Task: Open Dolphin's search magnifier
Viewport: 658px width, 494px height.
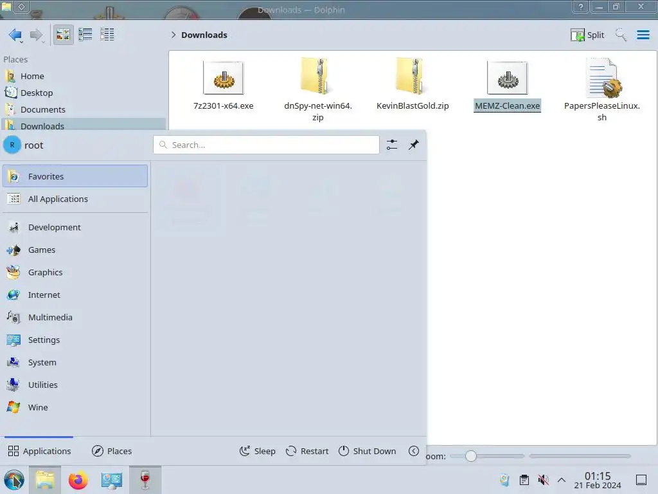Action: [x=621, y=35]
